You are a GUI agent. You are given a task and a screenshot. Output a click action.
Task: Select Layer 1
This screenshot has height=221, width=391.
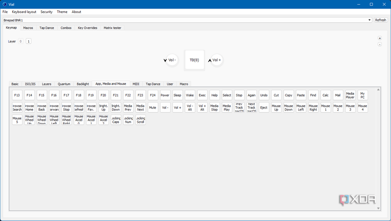point(28,41)
